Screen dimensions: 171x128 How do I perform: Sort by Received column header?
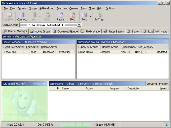coord(47,52)
